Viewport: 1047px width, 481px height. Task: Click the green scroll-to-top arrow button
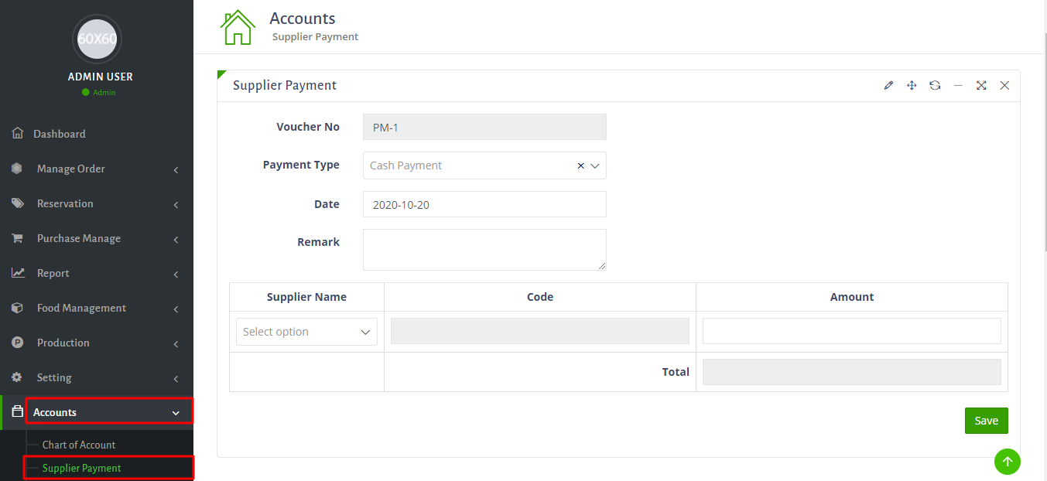coord(1007,462)
